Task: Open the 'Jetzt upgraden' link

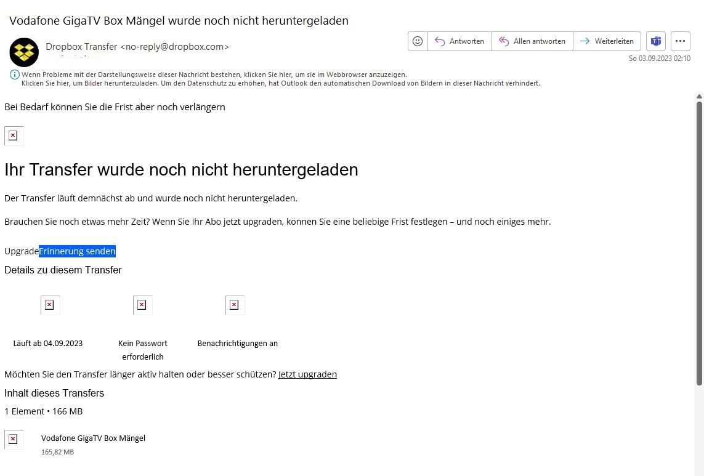Action: point(307,374)
